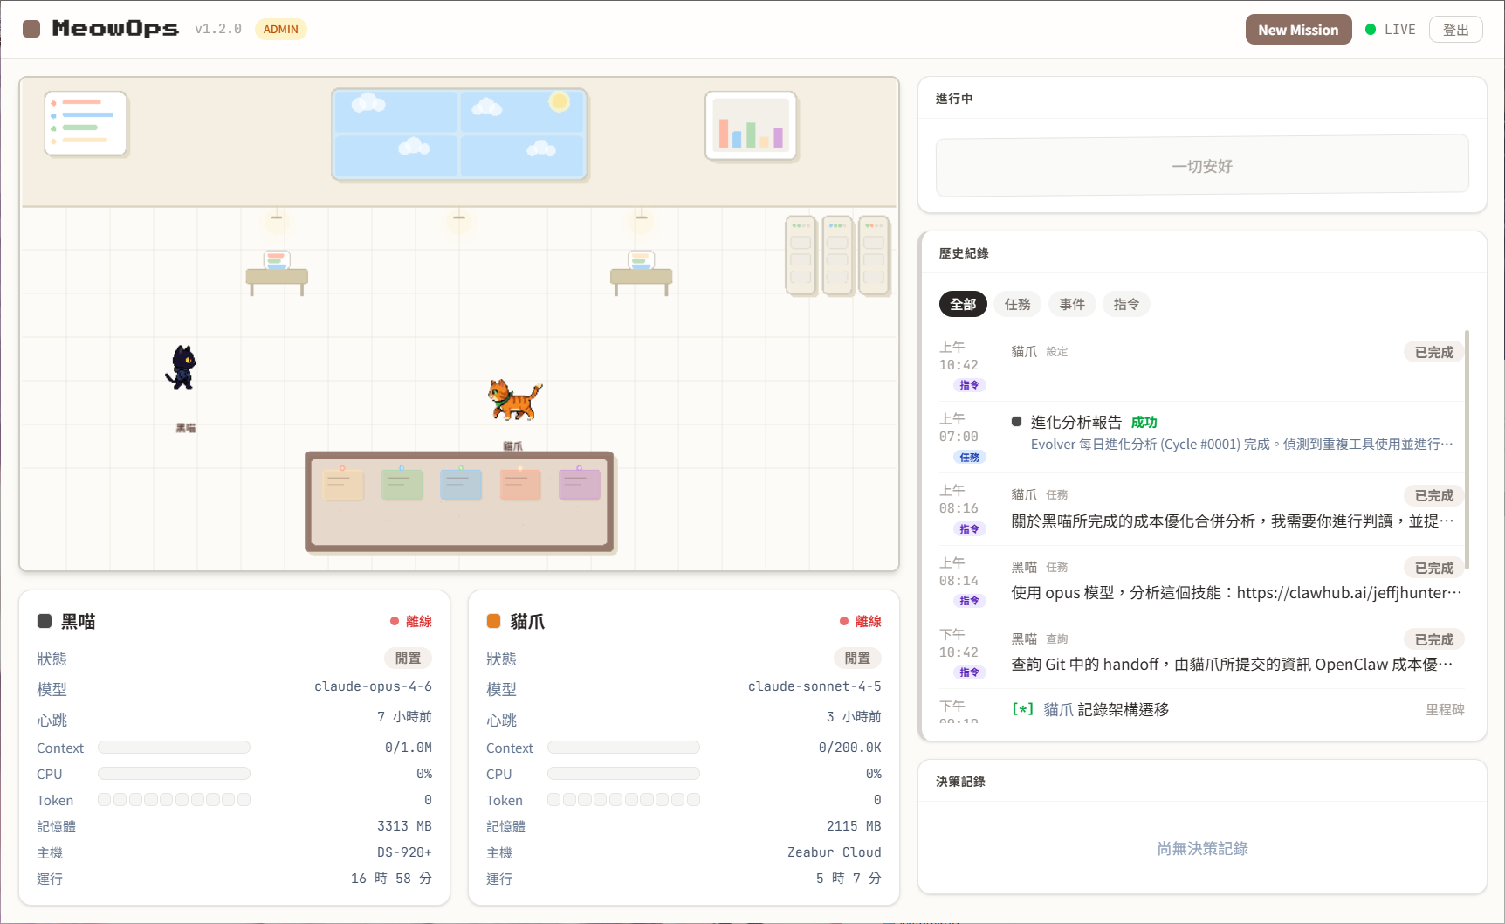This screenshot has height=924, width=1505.
Task: Click the sky window on office wall
Action: click(x=459, y=134)
